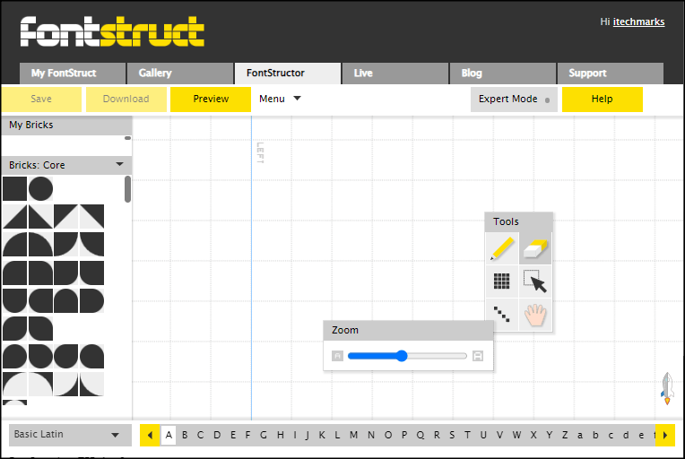Open the Blog tab
685x459 pixels.
tap(502, 74)
